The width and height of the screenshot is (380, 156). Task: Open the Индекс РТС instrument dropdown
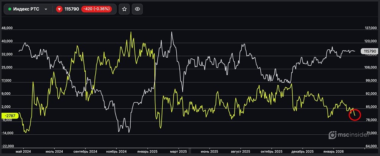[x=28, y=9]
